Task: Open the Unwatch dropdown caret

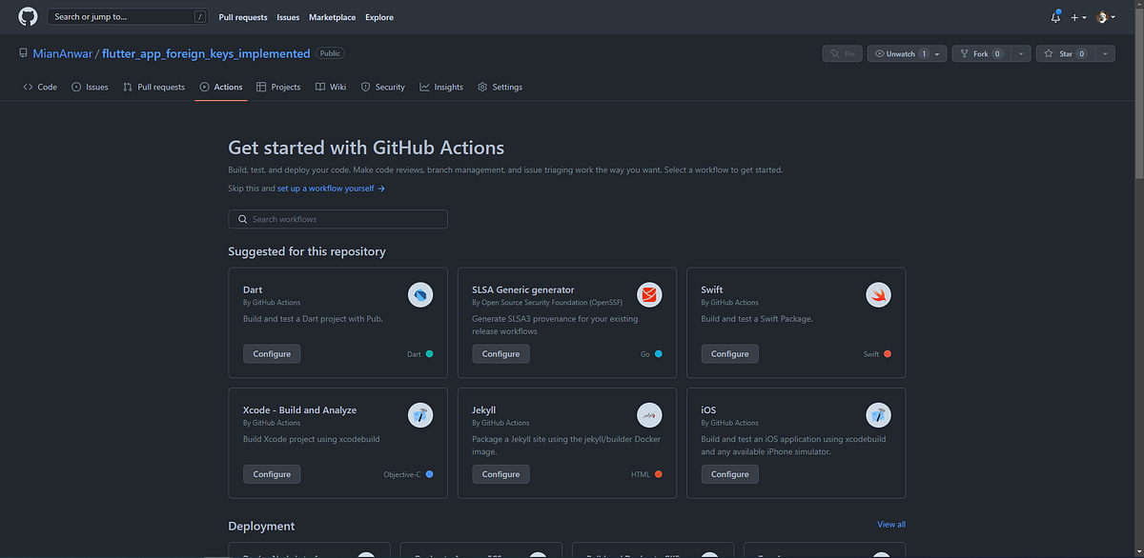Action: 935,53
